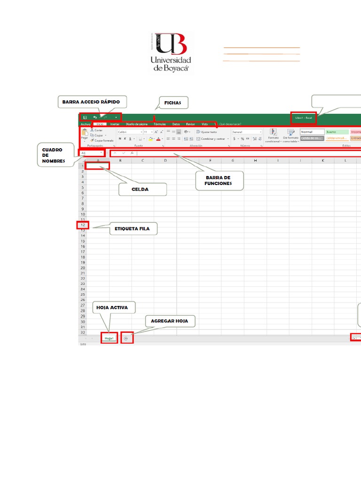Align cell text to the left
This screenshot has width=361, height=482.
(x=168, y=139)
